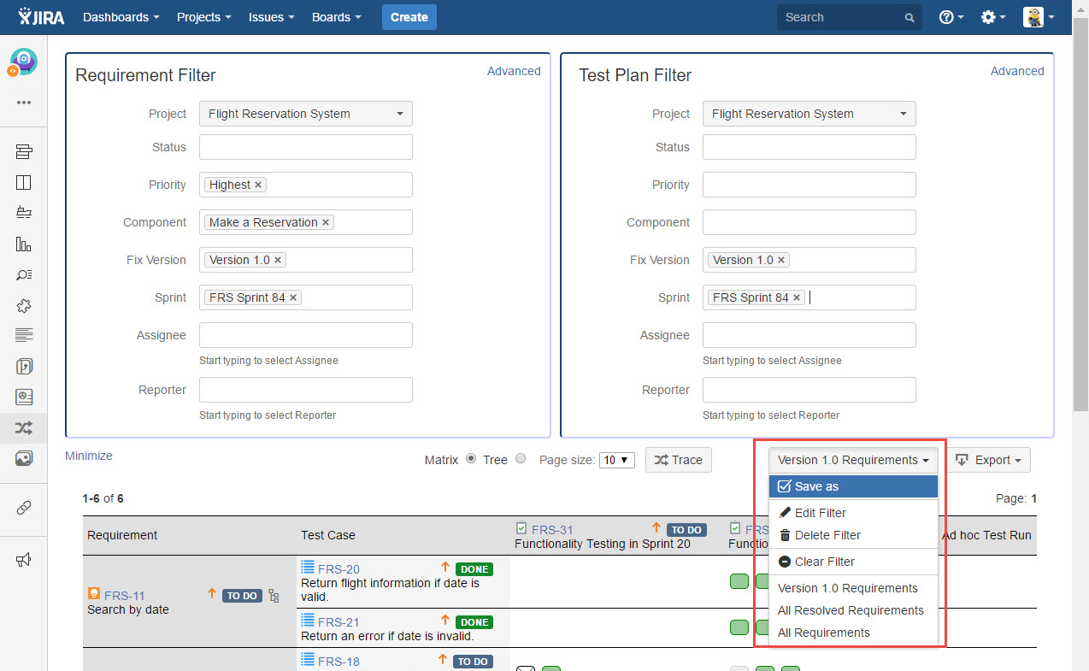Image resolution: width=1089 pixels, height=671 pixels.
Task: Choose Edit Filter from the menu
Action: pyautogui.click(x=853, y=513)
